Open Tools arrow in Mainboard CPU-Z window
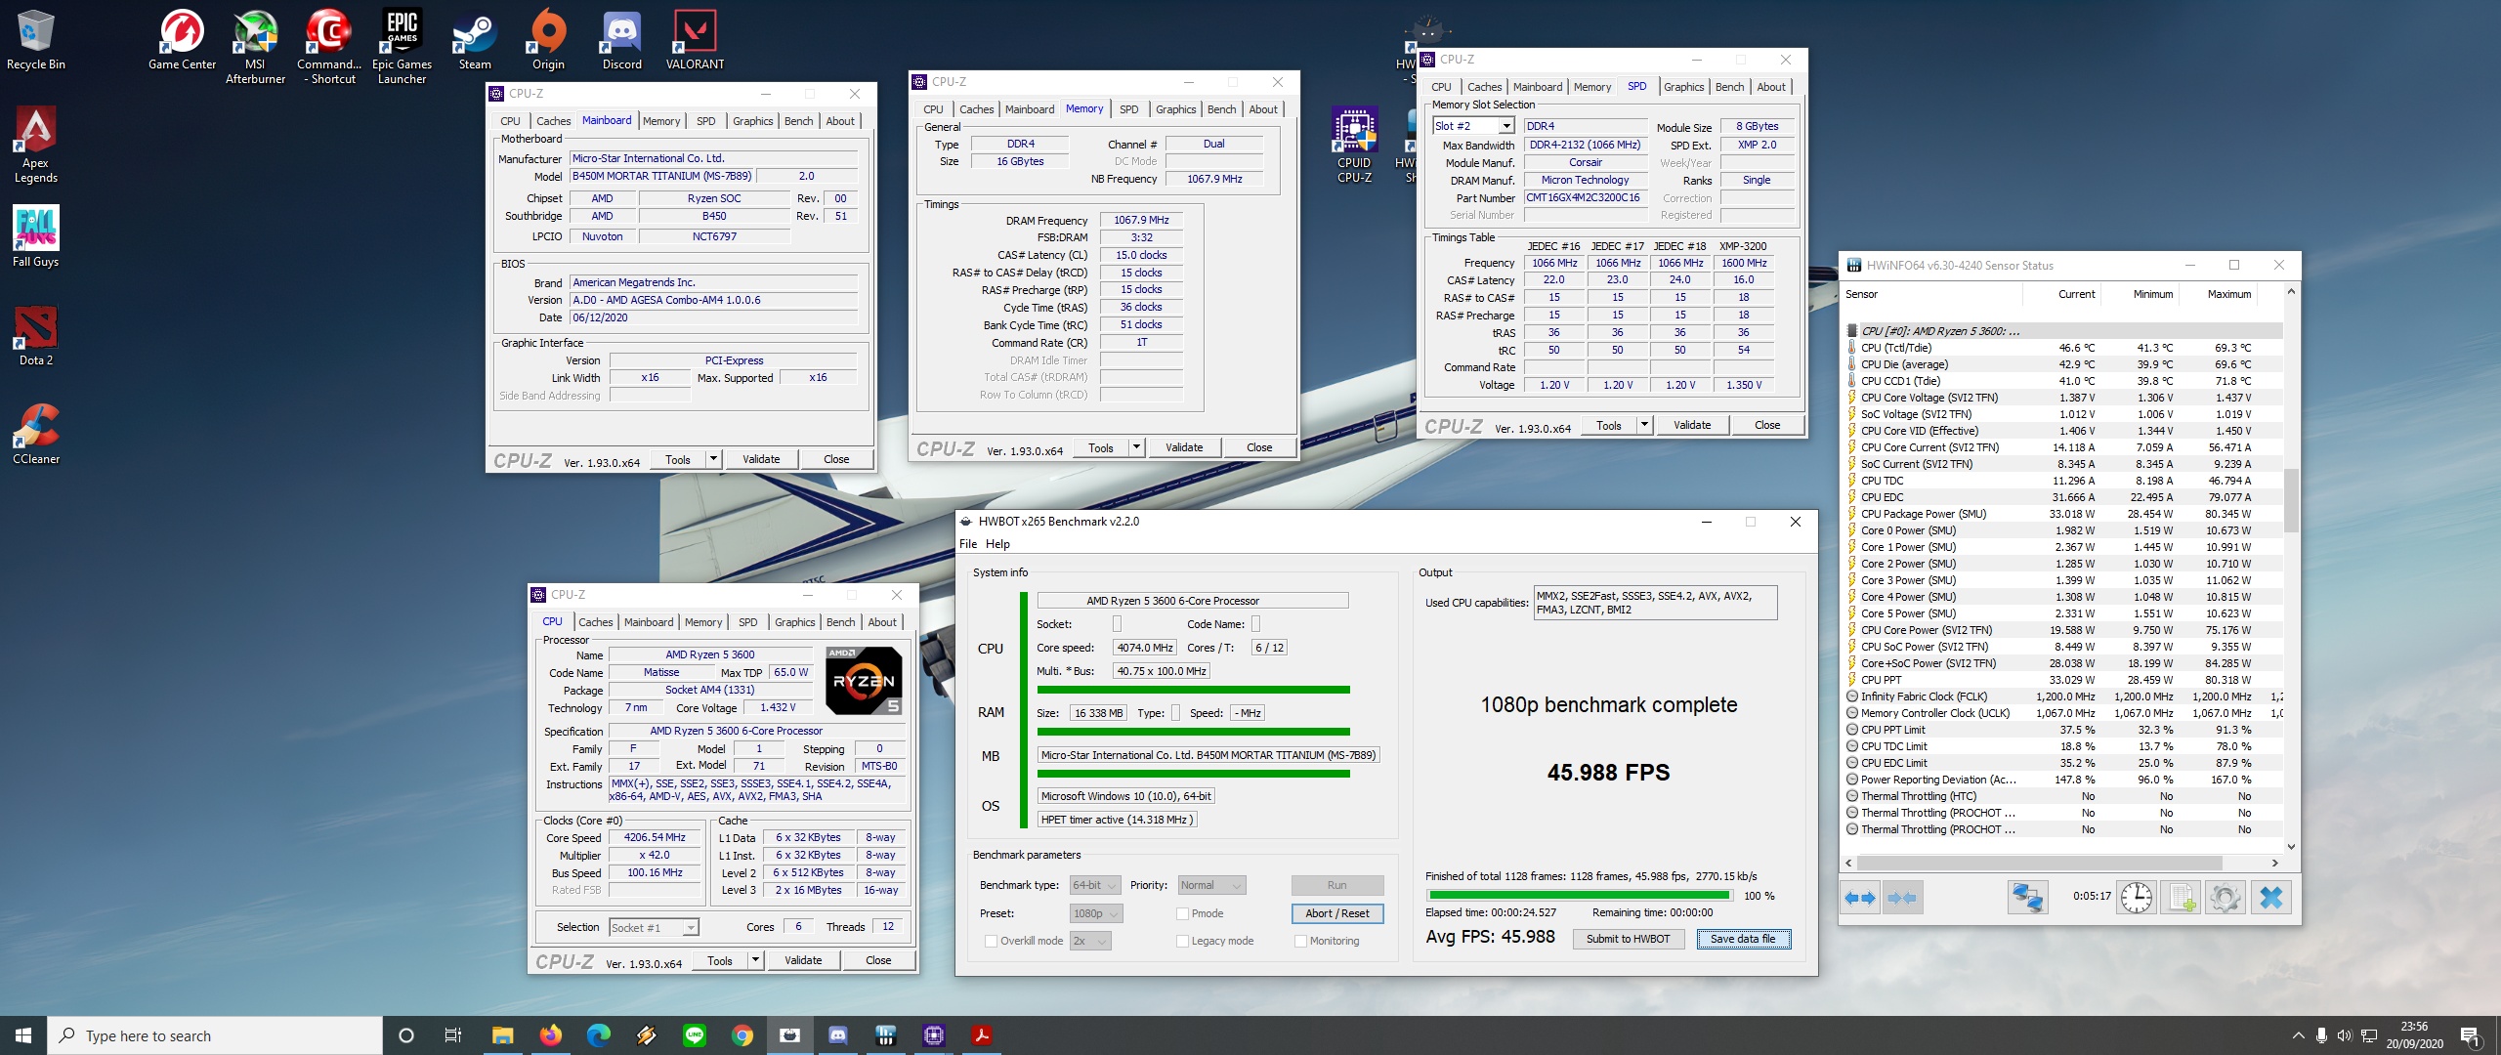Viewport: 2501px width, 1055px height. [713, 459]
